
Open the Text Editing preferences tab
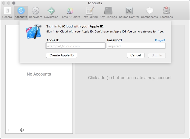click(90, 13)
